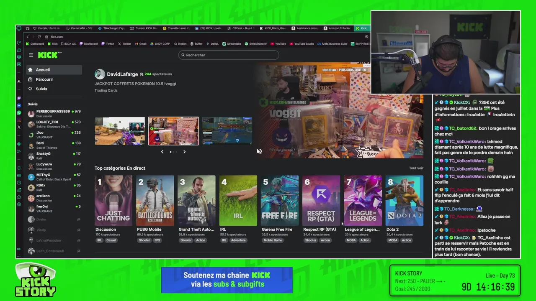Image resolution: width=536 pixels, height=301 pixels.
Task: Open WhatsApp from the browser sidebar
Action: tap(19, 113)
